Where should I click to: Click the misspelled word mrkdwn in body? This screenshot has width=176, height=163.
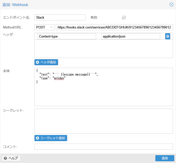click(x=59, y=78)
